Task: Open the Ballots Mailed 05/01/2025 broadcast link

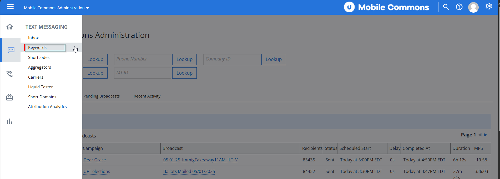Action: (189, 171)
